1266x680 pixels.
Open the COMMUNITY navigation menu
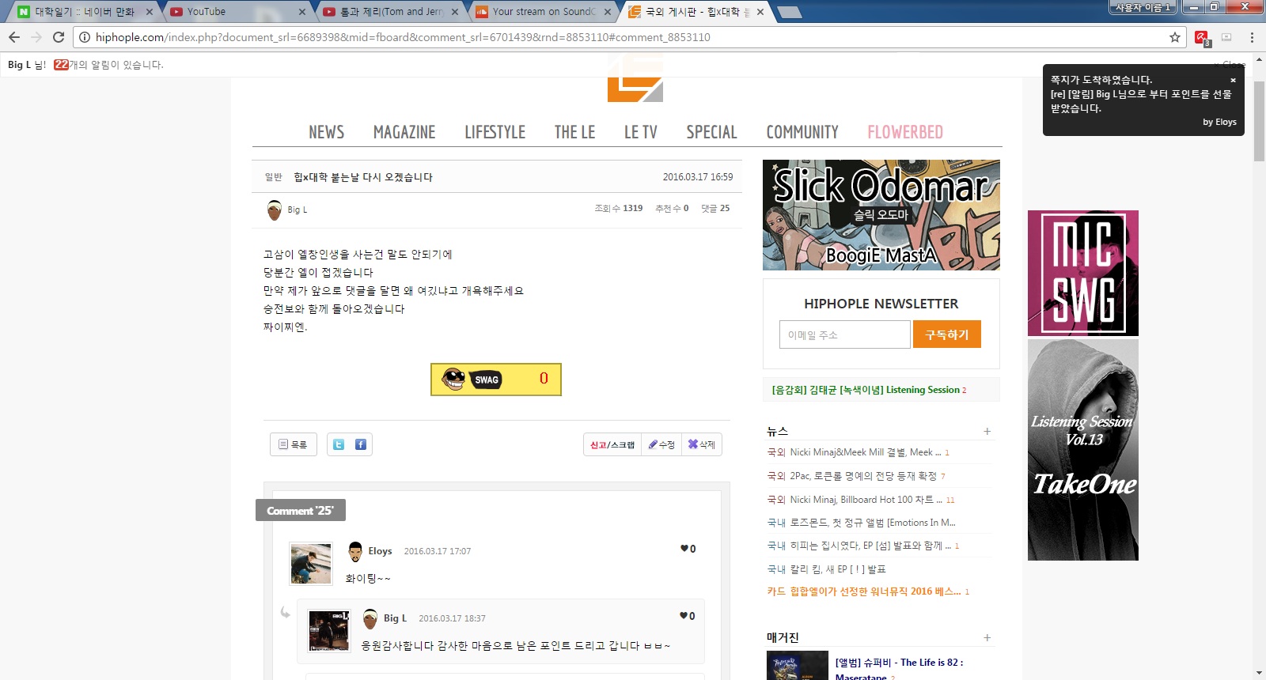(802, 132)
